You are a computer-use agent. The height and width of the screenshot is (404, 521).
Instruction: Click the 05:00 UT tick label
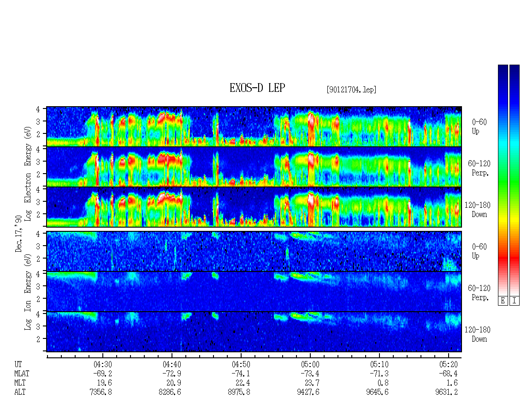(310, 364)
